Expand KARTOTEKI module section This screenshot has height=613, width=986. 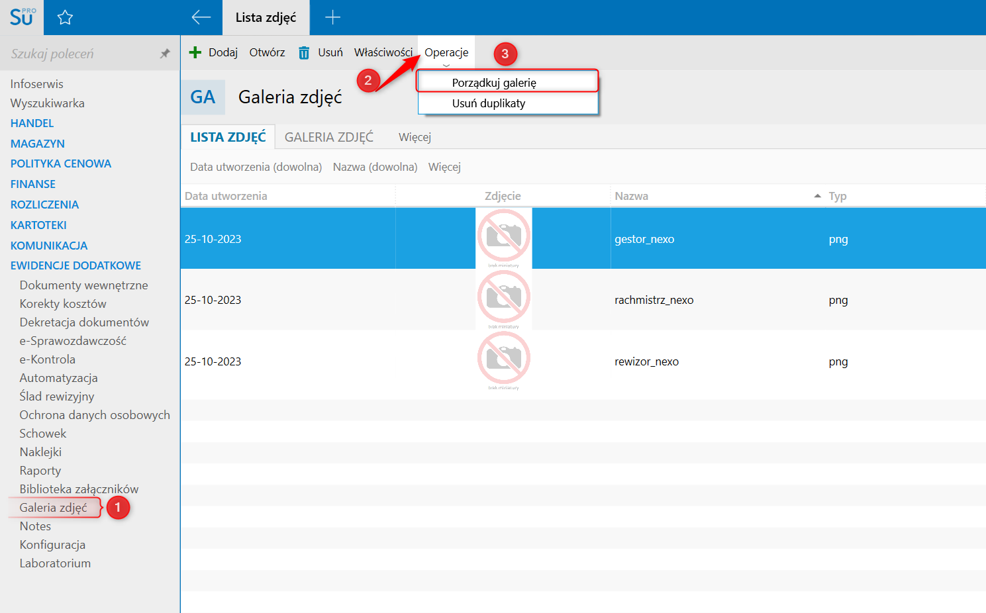tap(38, 225)
